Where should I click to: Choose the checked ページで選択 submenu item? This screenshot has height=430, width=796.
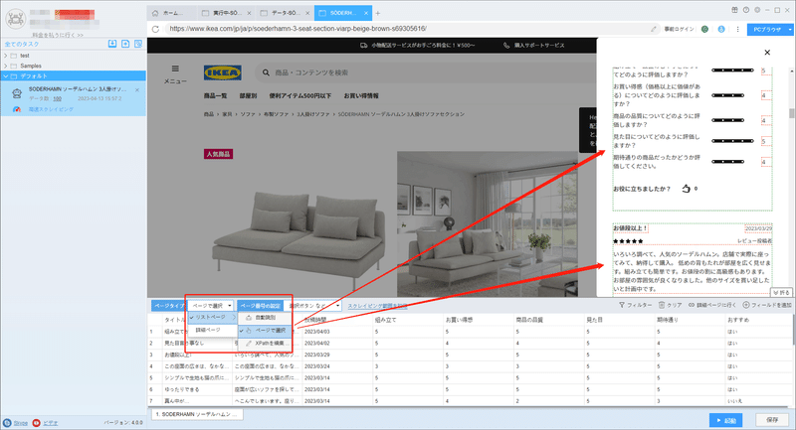(x=265, y=331)
